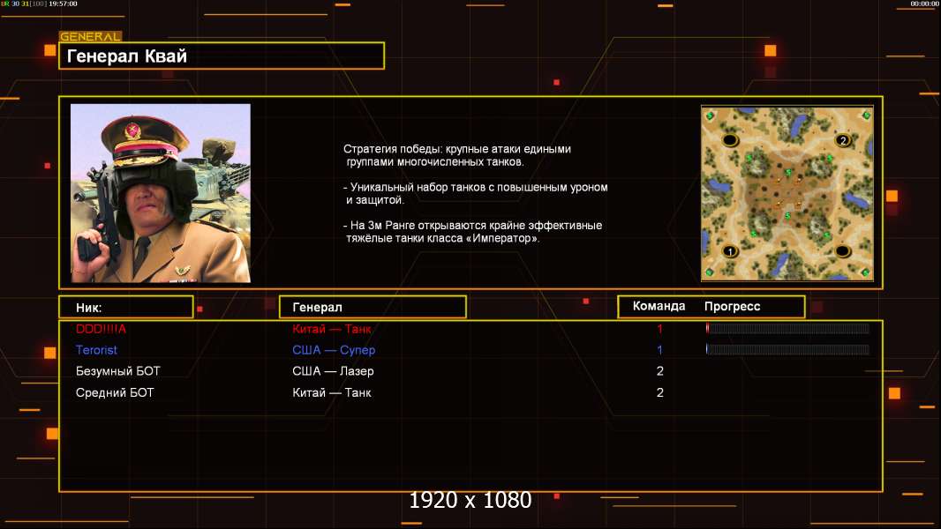Screen dimensions: 941x529
Task: Click the 'Стратегия победы' description paragraph
Action: pyautogui.click(x=457, y=155)
